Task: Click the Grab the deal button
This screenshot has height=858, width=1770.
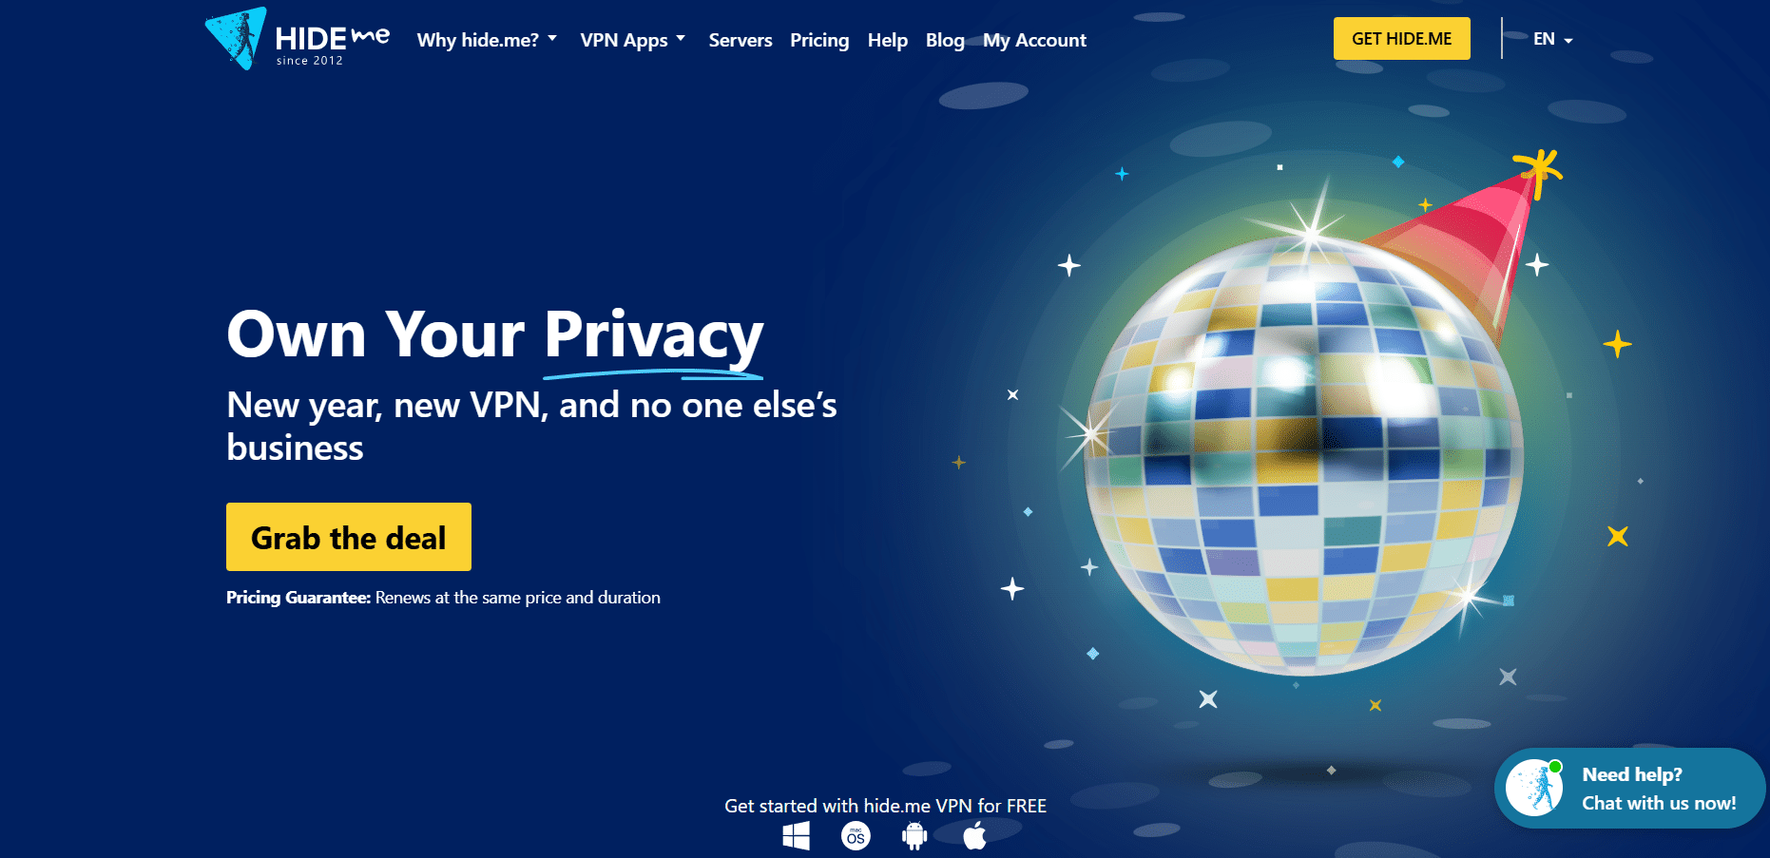Action: pyautogui.click(x=349, y=537)
